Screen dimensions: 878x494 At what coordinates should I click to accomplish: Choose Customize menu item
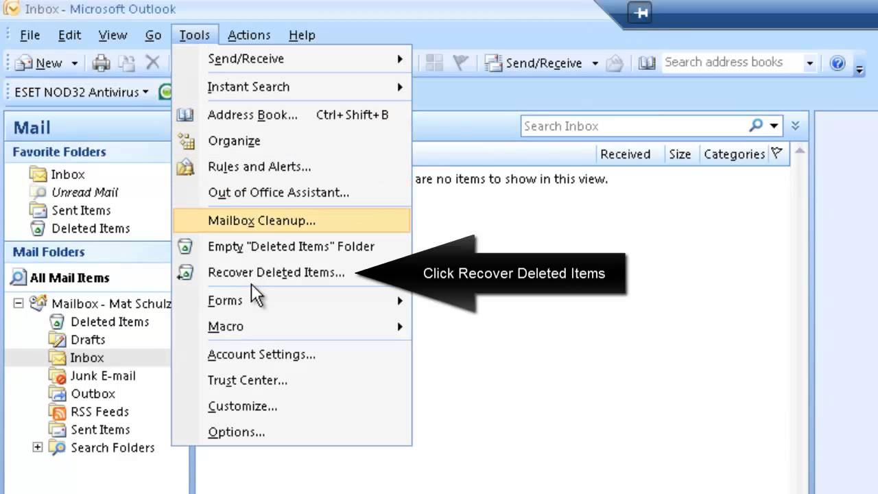coord(292,406)
